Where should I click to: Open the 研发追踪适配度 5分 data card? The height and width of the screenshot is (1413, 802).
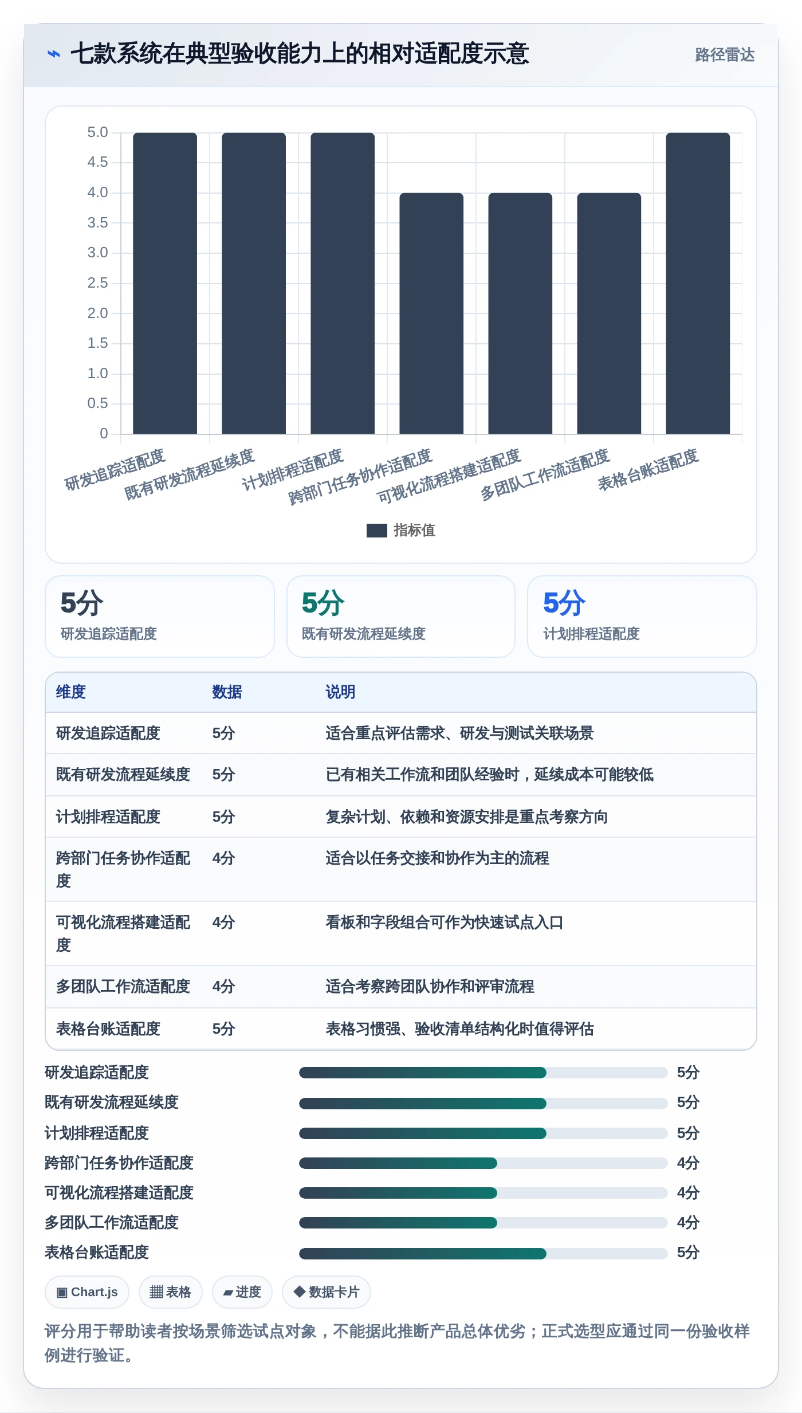tap(160, 617)
